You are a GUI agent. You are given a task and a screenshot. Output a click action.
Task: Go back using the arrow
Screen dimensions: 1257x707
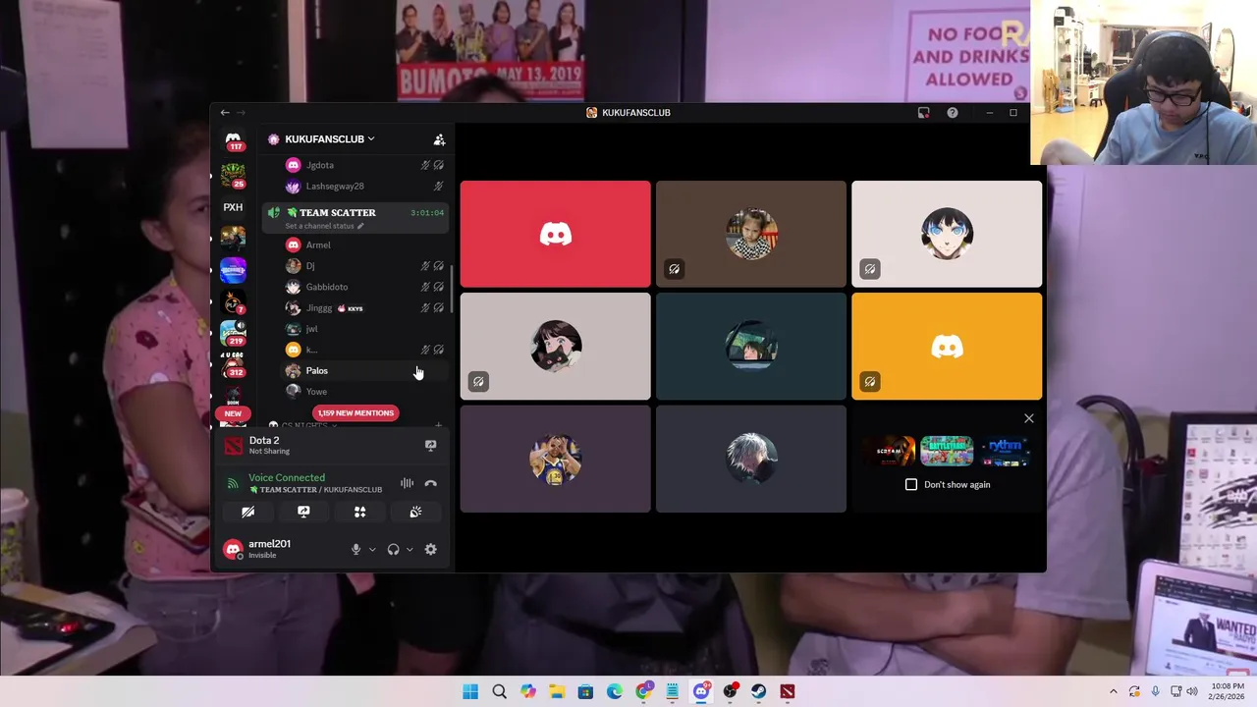225,113
